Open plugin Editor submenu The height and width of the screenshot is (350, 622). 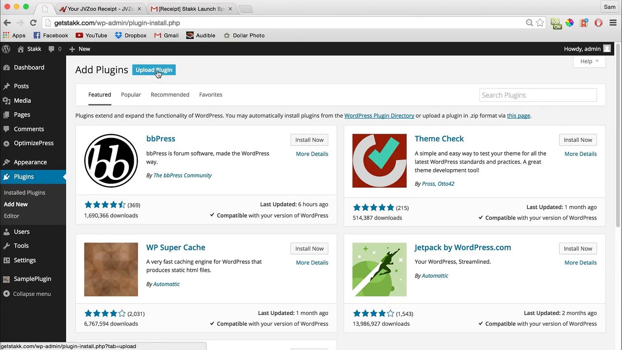[x=12, y=216]
